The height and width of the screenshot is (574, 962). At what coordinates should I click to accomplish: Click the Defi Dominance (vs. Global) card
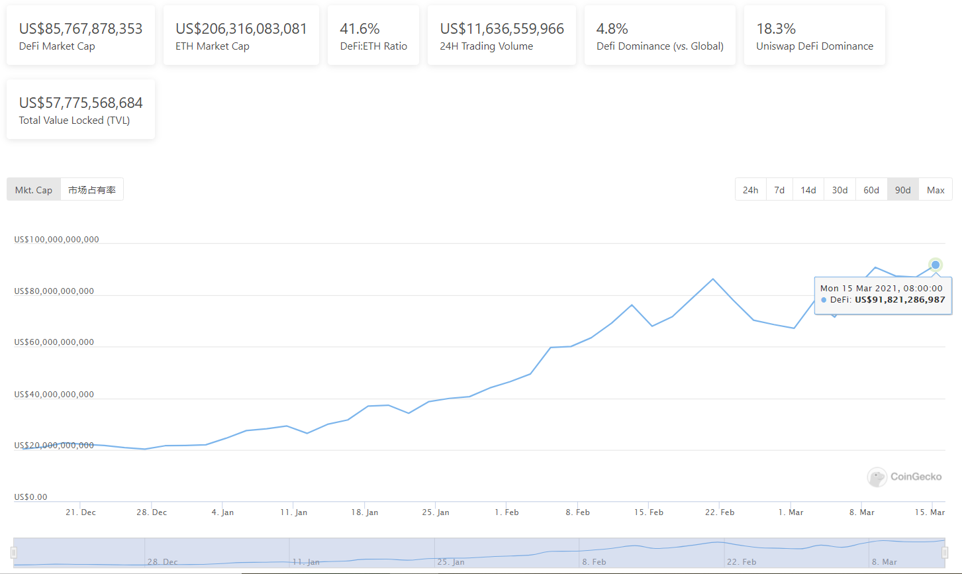click(659, 36)
